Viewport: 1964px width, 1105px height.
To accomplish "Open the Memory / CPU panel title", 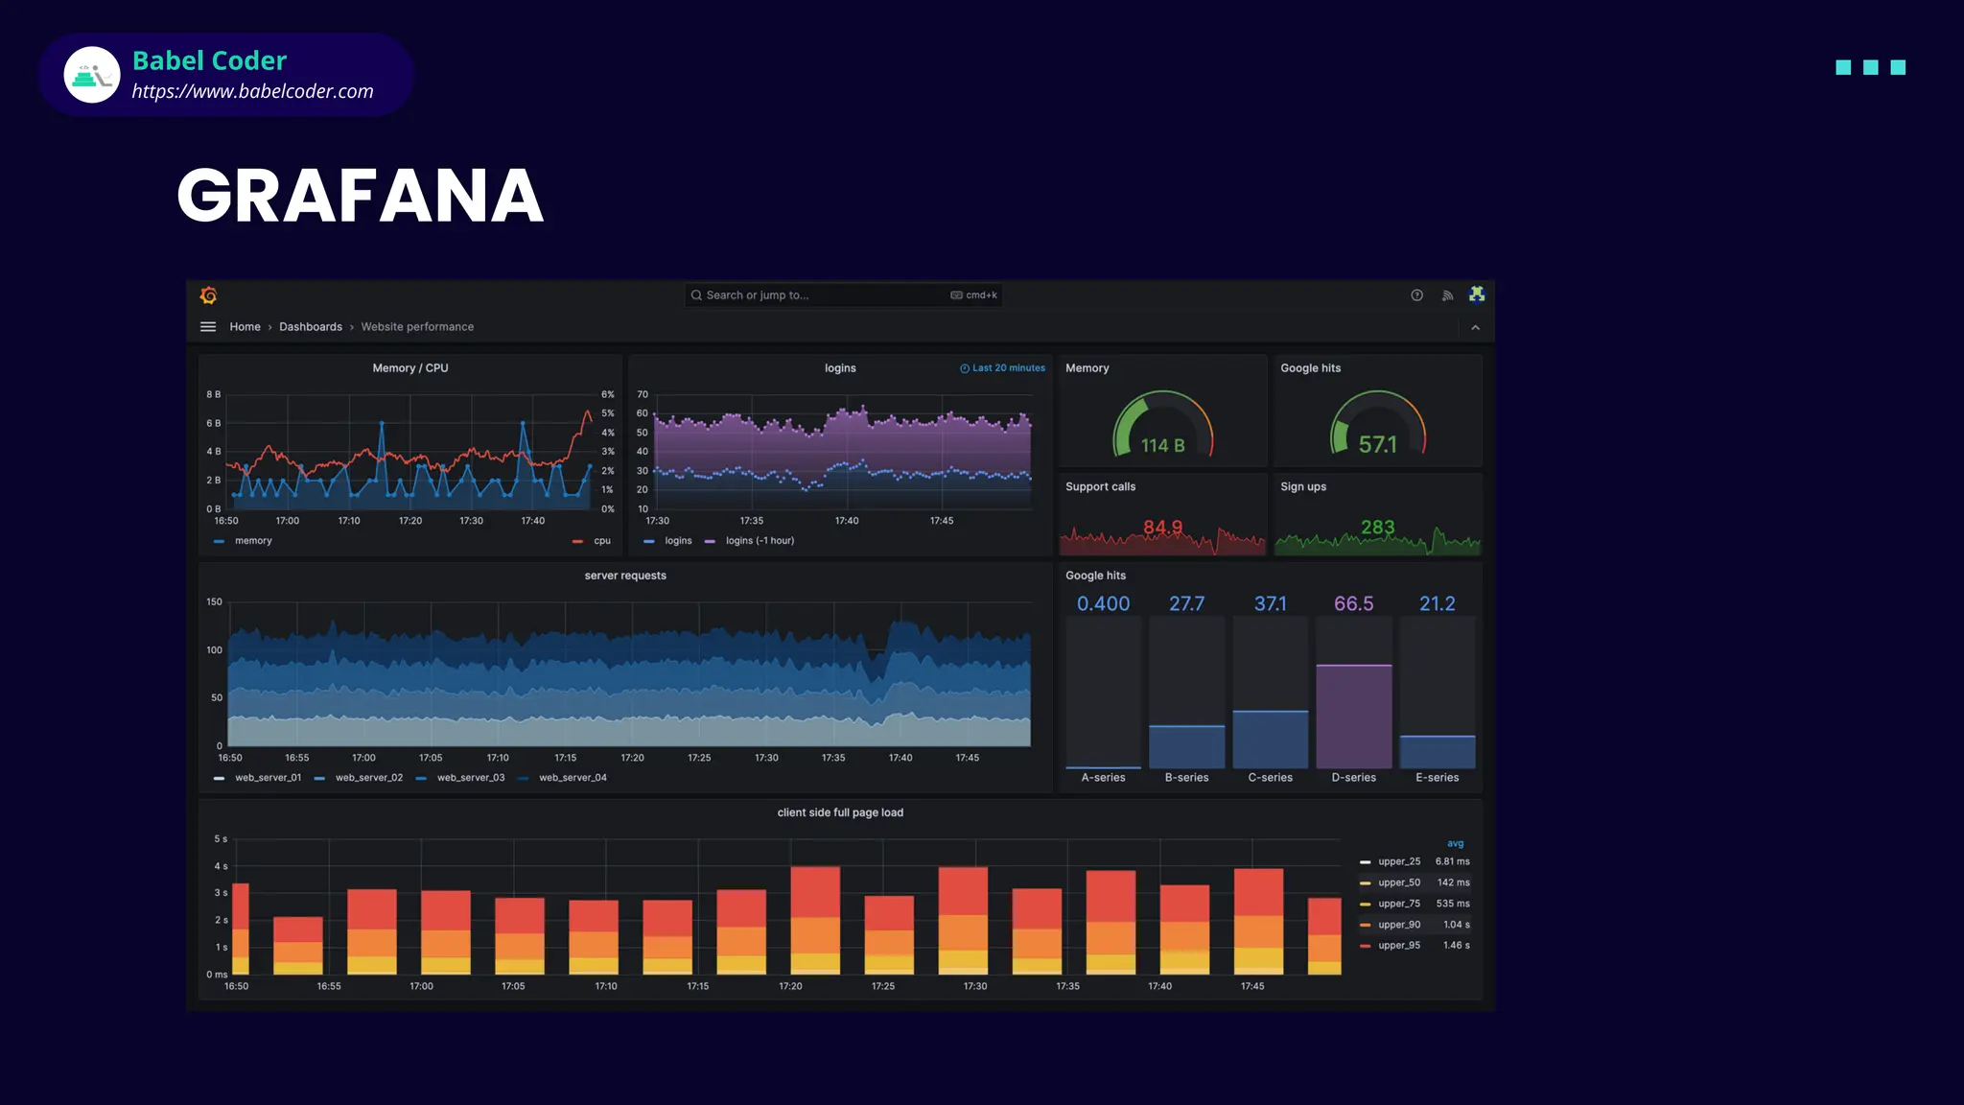I will tap(410, 368).
